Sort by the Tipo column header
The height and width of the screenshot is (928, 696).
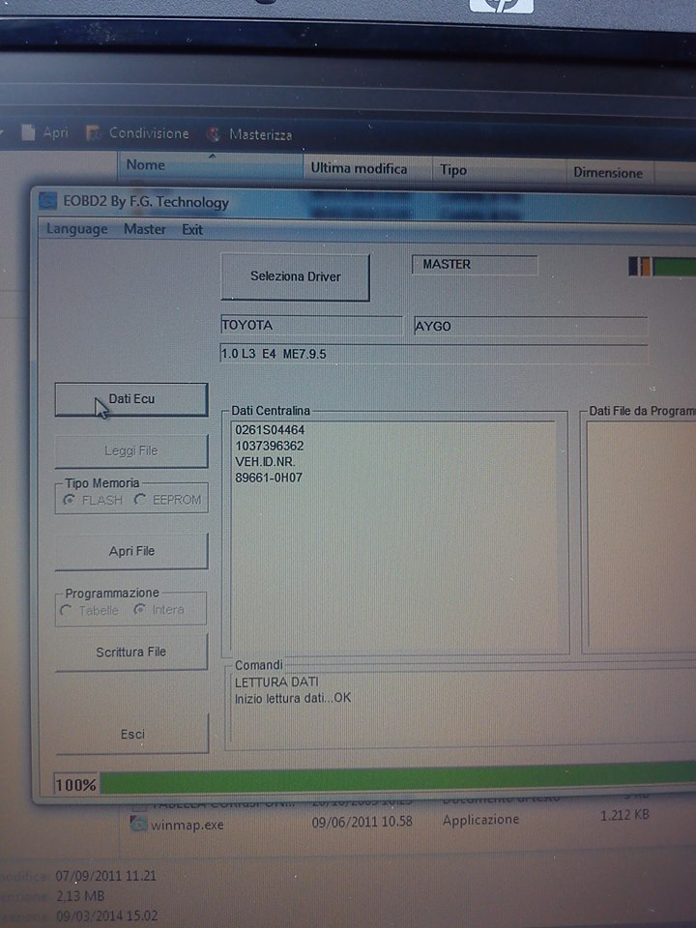pos(499,170)
